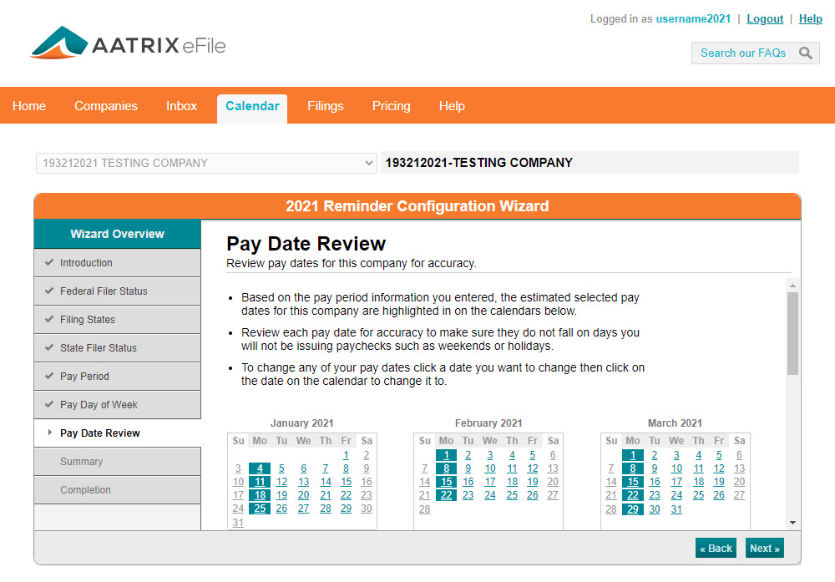835x582 pixels.
Task: Open the Federal Filer Status step
Action: coord(104,291)
